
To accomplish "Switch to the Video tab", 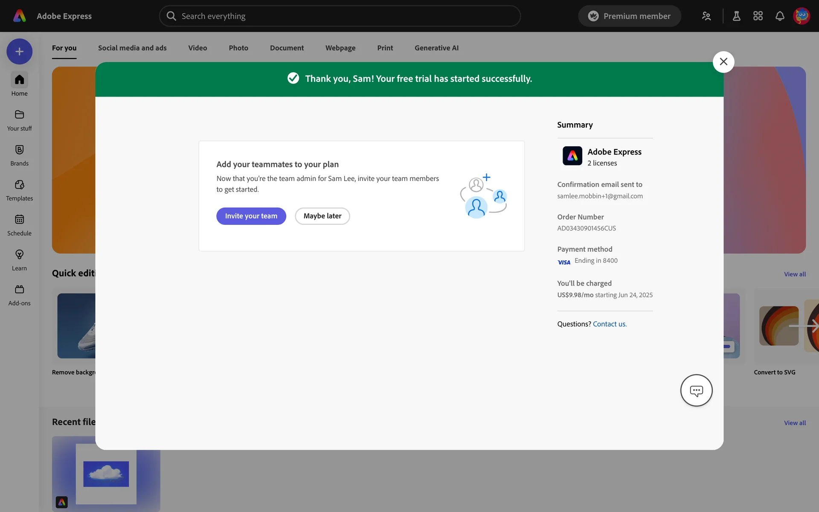I will 197,48.
